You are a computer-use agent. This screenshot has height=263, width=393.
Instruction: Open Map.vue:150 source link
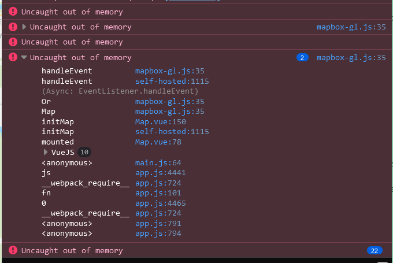click(161, 122)
